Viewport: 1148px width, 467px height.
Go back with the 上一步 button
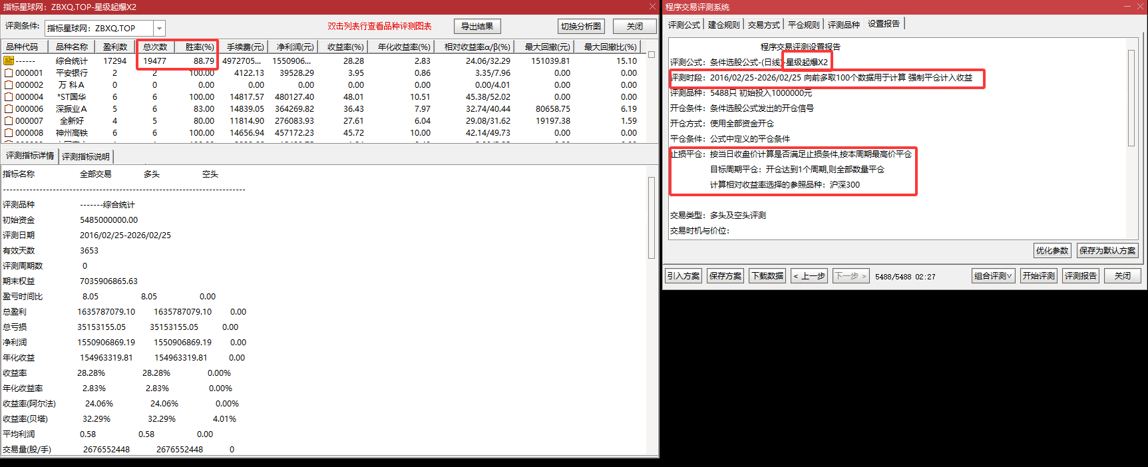coord(809,276)
